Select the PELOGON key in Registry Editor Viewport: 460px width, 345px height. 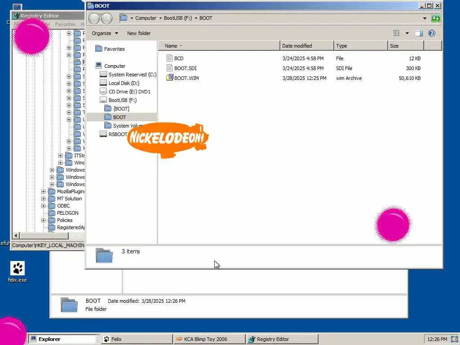tap(67, 213)
